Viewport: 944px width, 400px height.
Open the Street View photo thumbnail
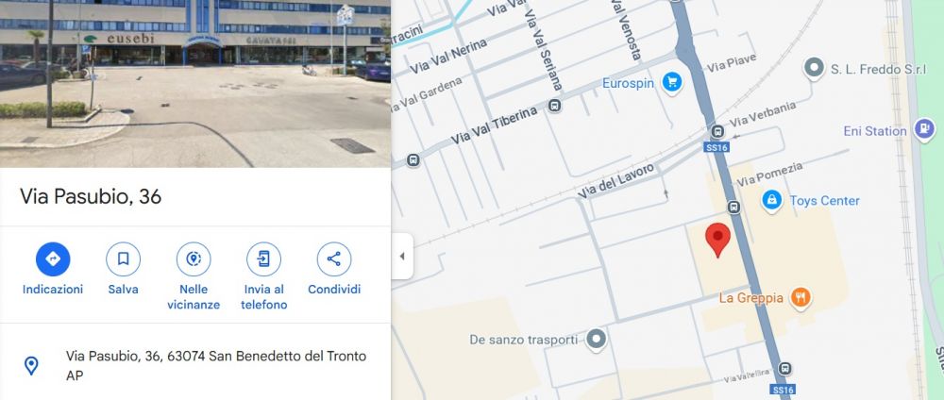click(195, 84)
